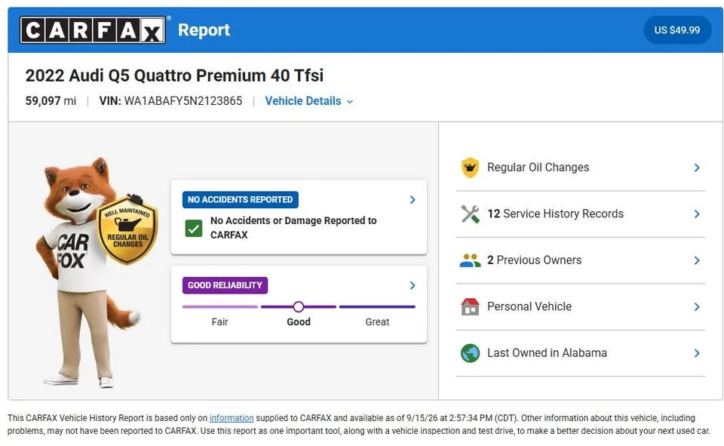Click the CARFAX logo
The image size is (724, 446).
point(93,30)
